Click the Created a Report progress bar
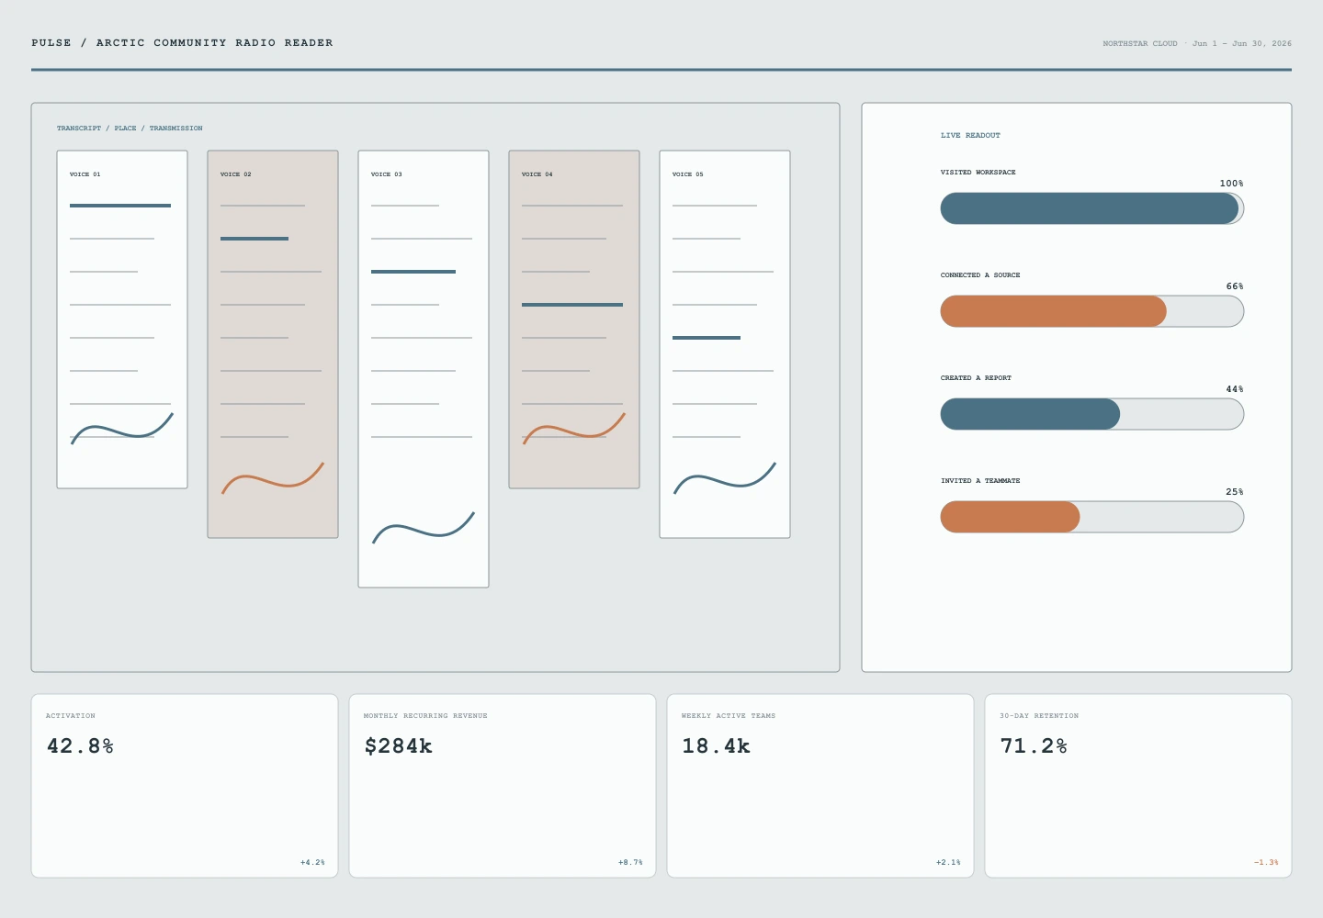Screen dimensions: 1323x918 1092,414
